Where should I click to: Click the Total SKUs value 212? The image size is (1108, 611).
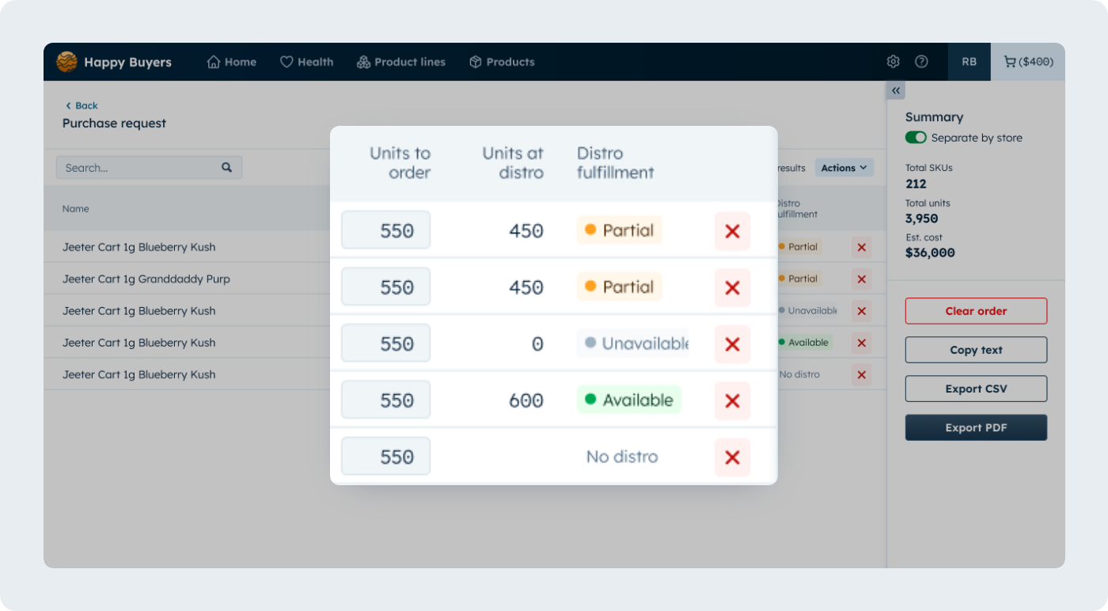click(x=916, y=184)
